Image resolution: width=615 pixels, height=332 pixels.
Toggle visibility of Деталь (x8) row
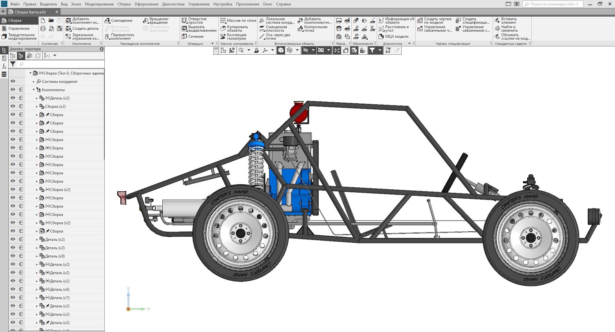13,256
